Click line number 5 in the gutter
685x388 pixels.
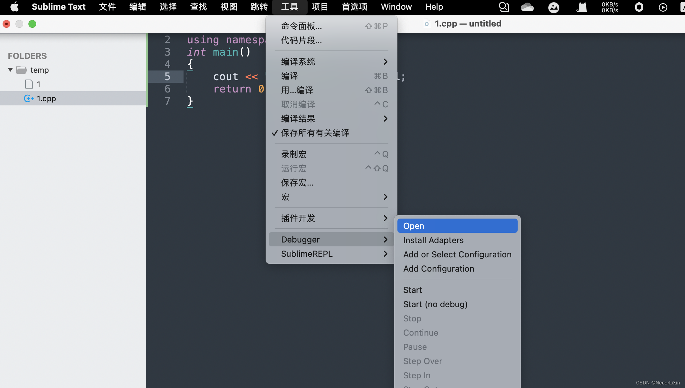coord(167,77)
